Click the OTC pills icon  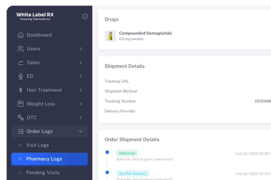coord(20,118)
